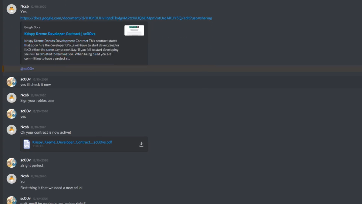
Task: Click the PDF file icon
Action: 27,144
